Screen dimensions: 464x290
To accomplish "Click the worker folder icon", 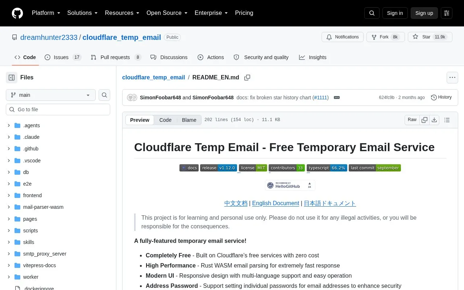I will [17, 277].
